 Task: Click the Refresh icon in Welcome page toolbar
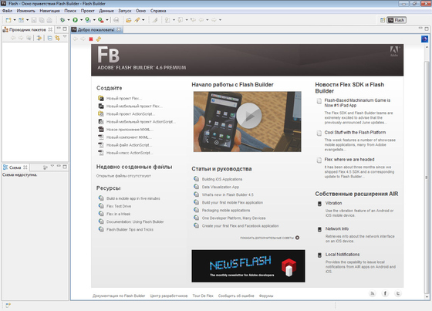99,39
